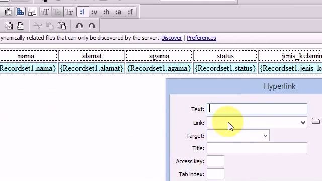This screenshot has width=322, height=181.
Task: Click the Decrease text size icon
Action: [x=69, y=12]
